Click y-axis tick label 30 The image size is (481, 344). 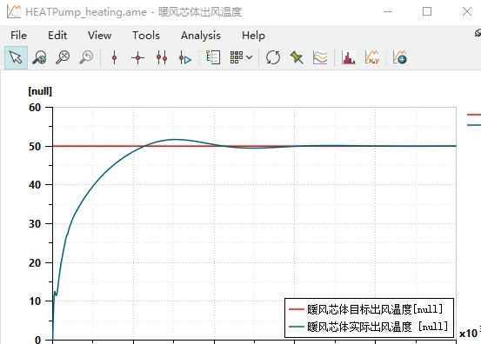[x=35, y=223]
